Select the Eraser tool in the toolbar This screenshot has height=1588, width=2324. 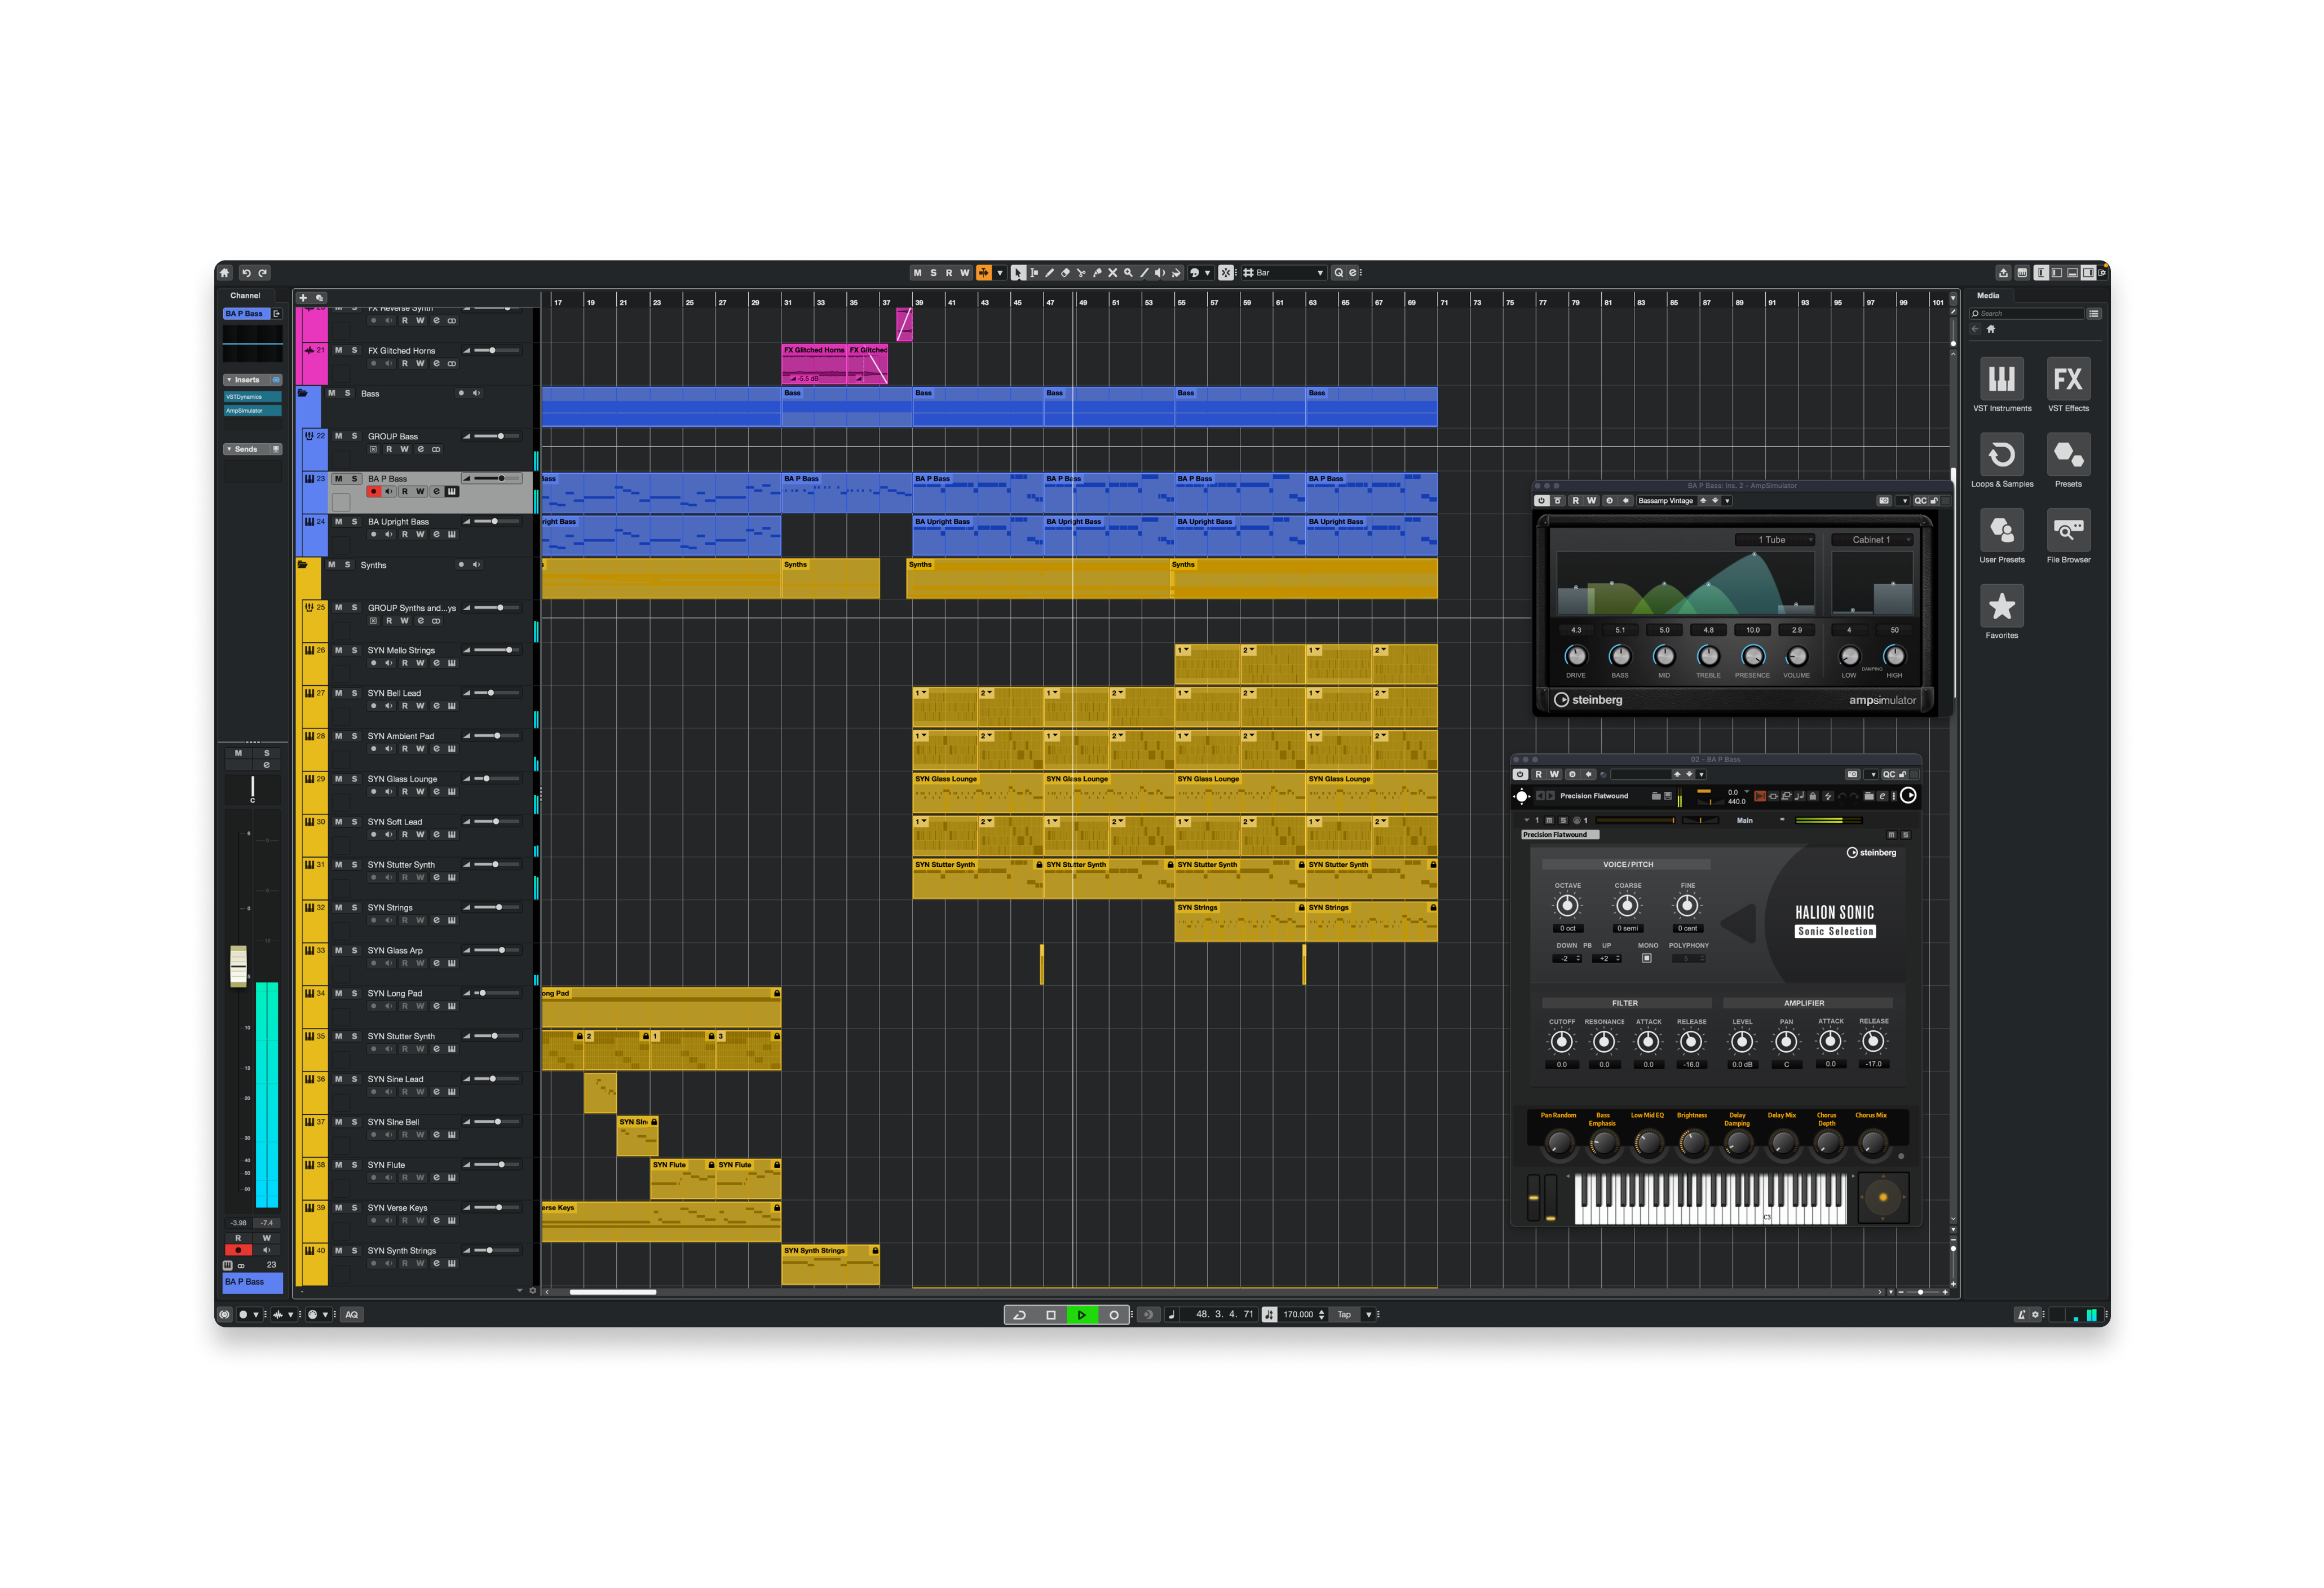1065,272
